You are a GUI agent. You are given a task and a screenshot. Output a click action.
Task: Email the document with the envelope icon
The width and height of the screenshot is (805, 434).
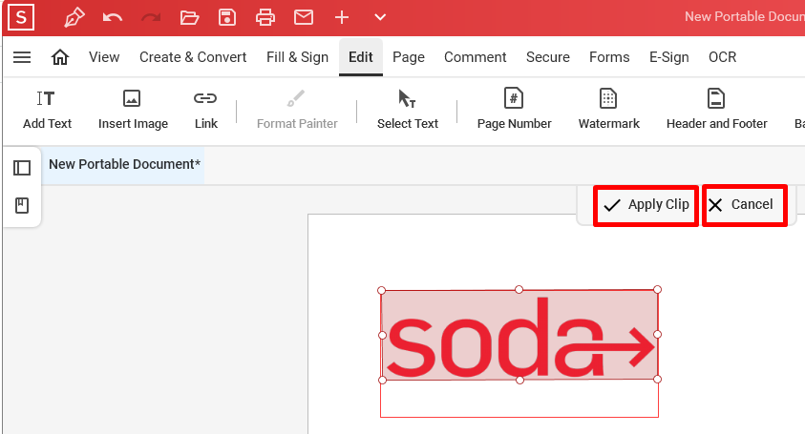pyautogui.click(x=304, y=17)
